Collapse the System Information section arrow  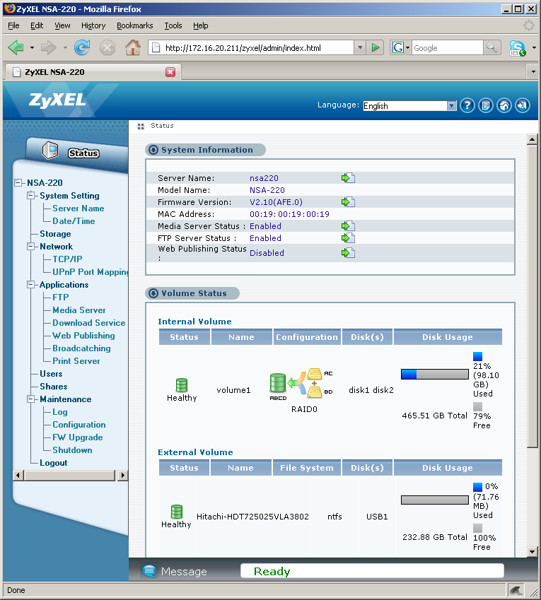pyautogui.click(x=153, y=150)
